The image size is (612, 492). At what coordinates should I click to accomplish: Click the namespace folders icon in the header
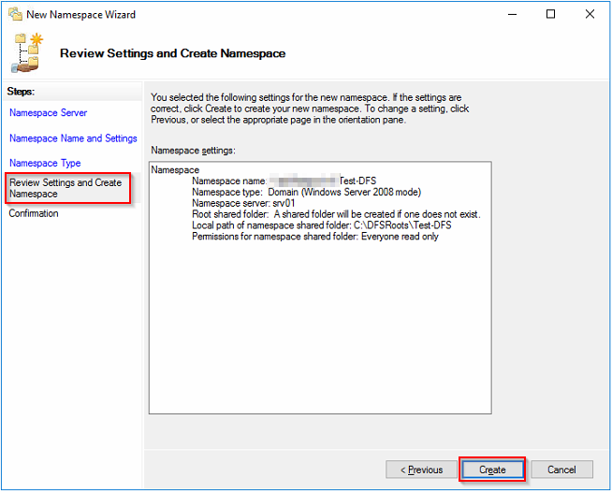(28, 53)
